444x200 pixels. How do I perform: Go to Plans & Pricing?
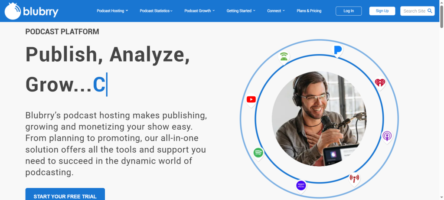point(309,11)
